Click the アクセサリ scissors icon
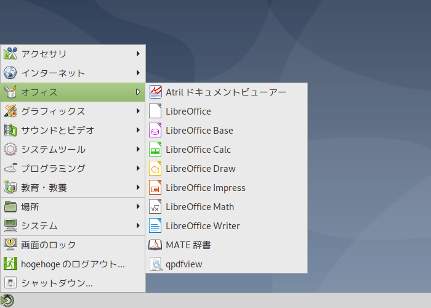Screen dimensions: 431x308 pos(10,54)
